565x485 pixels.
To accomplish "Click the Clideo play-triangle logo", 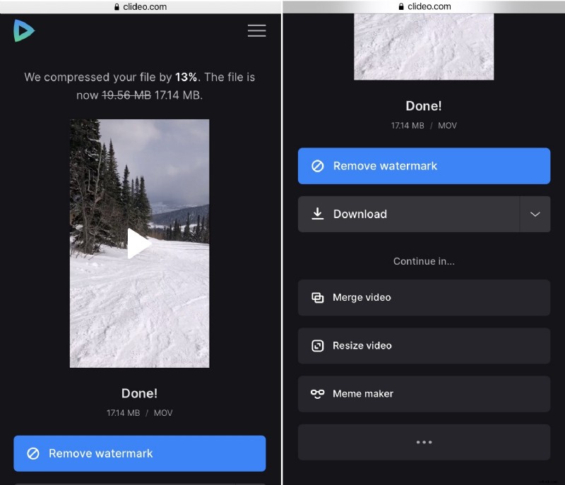I will click(x=24, y=31).
